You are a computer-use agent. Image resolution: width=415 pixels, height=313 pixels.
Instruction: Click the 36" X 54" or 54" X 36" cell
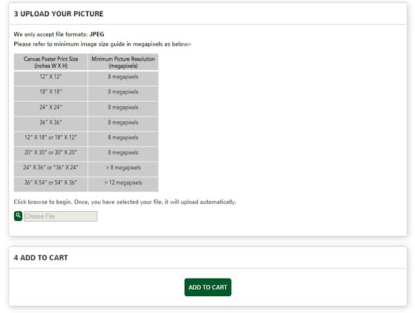tap(51, 183)
